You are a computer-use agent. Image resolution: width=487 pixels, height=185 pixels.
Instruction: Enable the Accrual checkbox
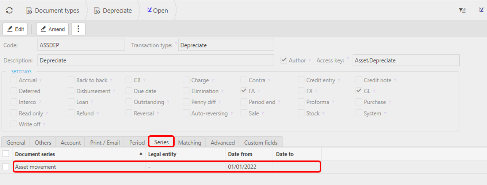(x=14, y=80)
